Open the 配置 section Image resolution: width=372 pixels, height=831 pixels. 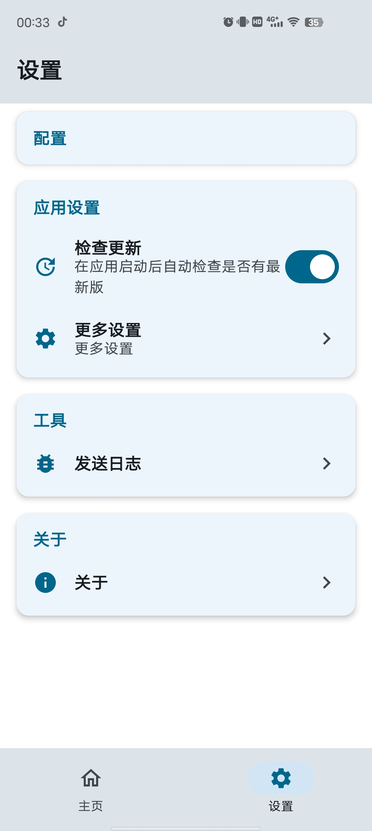click(186, 138)
